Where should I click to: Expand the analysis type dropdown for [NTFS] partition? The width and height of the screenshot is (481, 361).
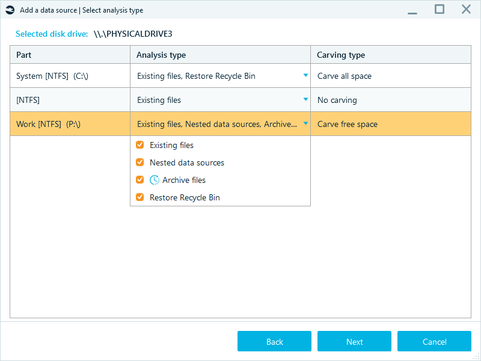click(x=305, y=100)
